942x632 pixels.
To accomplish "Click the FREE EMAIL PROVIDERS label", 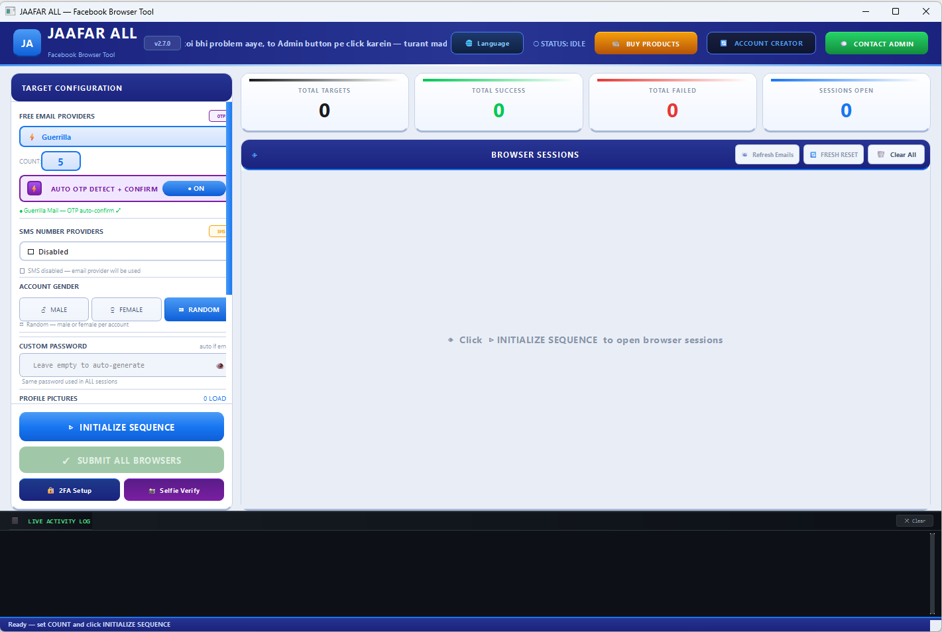I will pyautogui.click(x=57, y=117).
